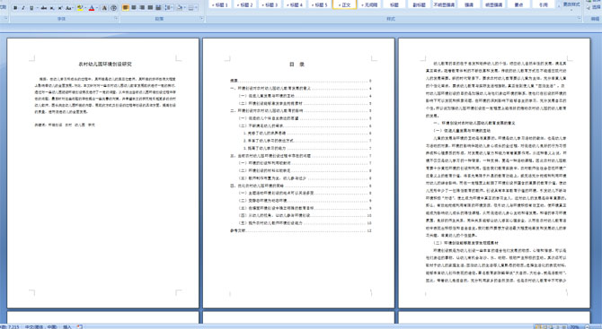Click 中文(中国) language in status bar

[40, 326]
